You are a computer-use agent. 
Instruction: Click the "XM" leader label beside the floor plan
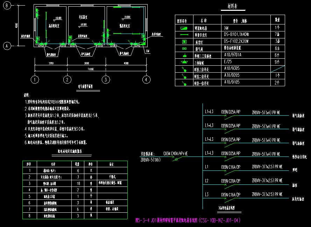pos(147,51)
